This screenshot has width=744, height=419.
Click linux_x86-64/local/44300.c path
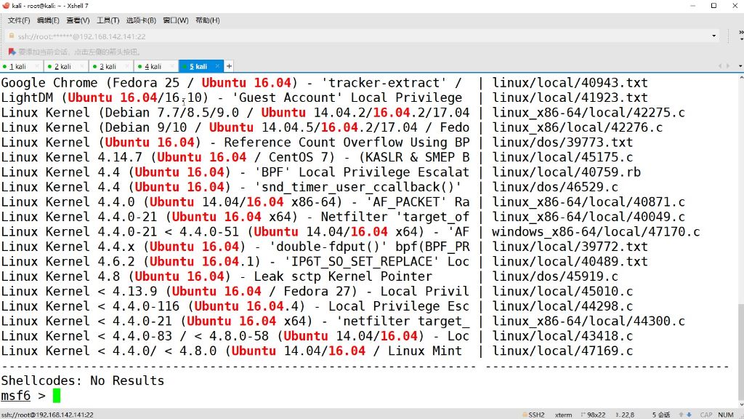pyautogui.click(x=589, y=321)
